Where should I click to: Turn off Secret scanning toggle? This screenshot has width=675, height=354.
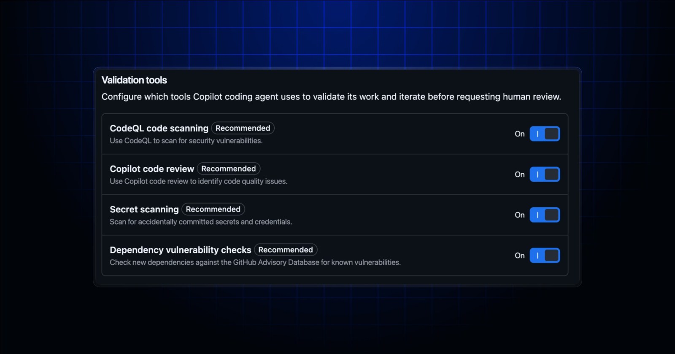pyautogui.click(x=545, y=215)
